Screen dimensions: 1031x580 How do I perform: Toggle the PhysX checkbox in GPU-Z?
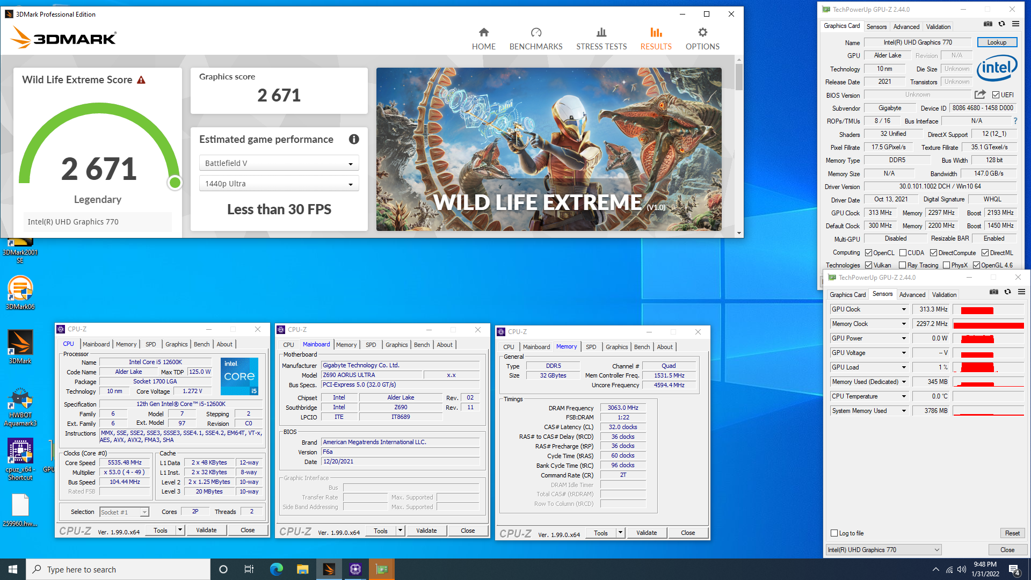click(x=946, y=265)
